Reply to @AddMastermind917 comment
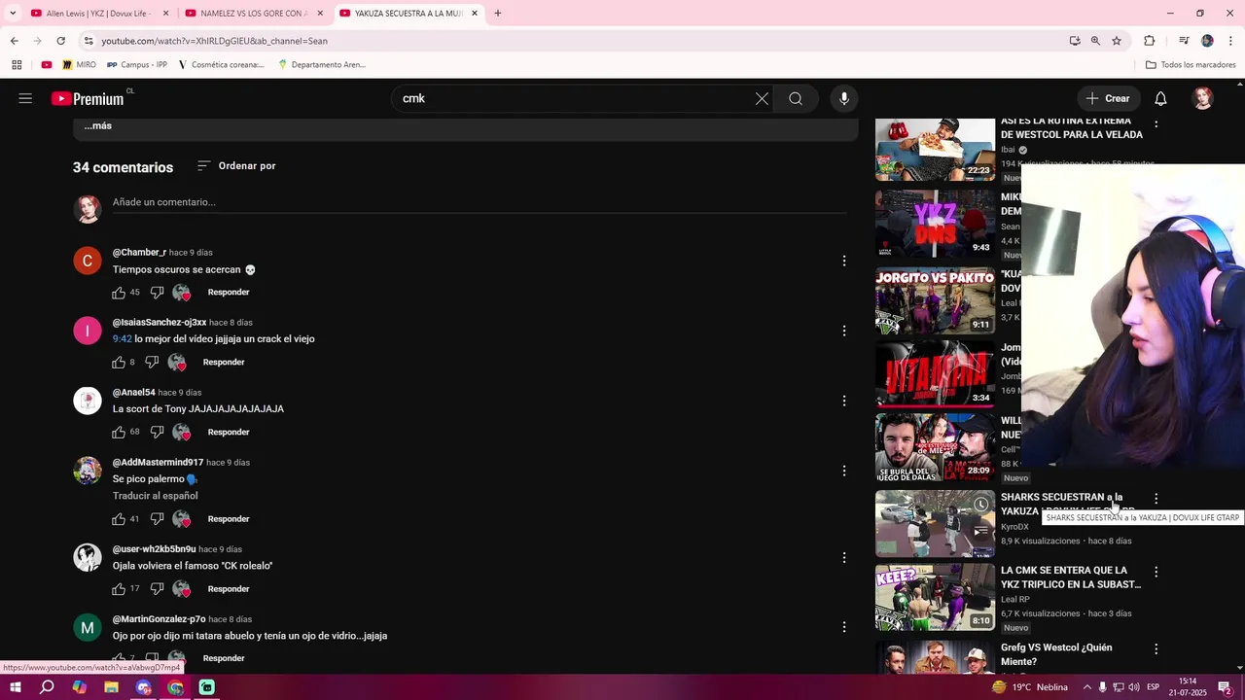 point(229,519)
